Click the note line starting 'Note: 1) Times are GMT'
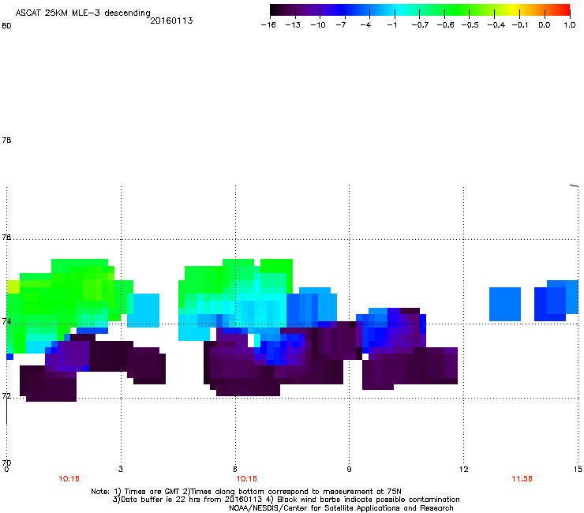The width and height of the screenshot is (584, 513). [x=246, y=492]
